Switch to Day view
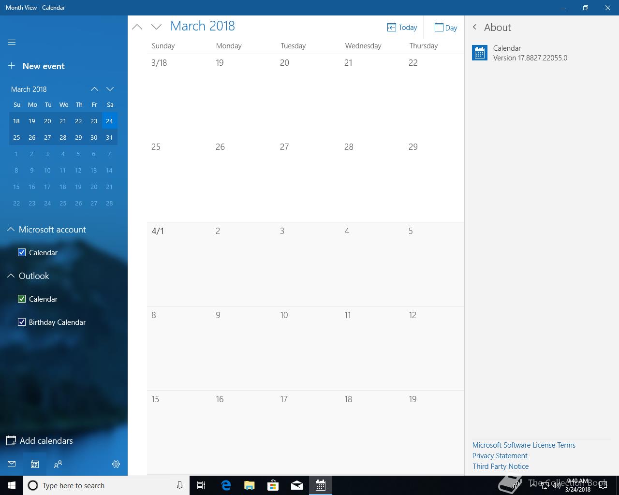This screenshot has height=495, width=619. click(445, 28)
